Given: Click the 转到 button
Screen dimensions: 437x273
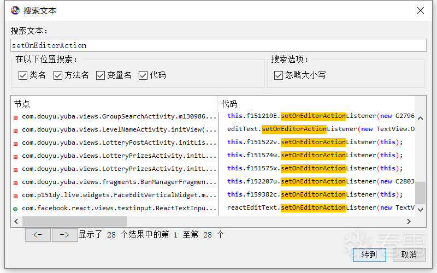Looking at the screenshot, I should [369, 255].
